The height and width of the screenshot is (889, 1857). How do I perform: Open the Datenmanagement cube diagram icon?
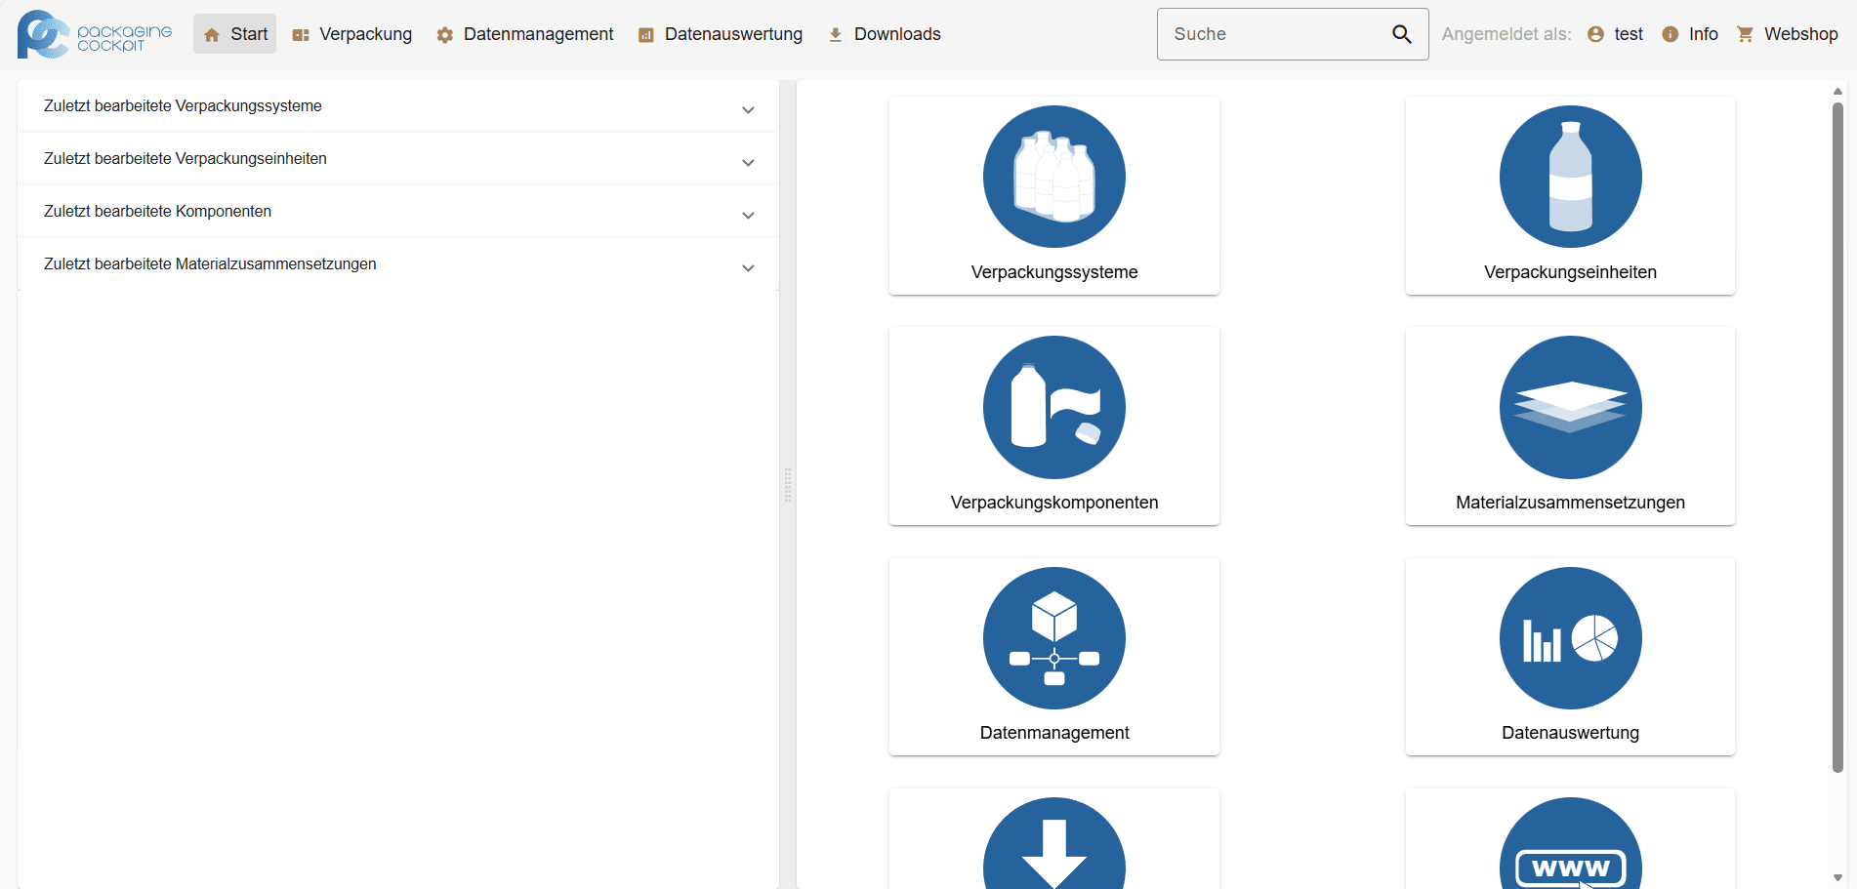[1053, 638]
